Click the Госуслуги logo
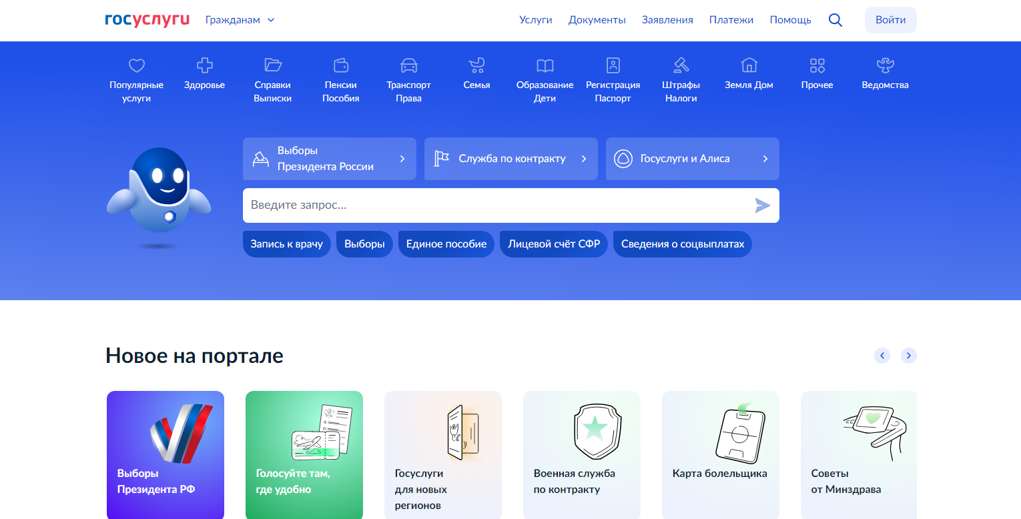Image resolution: width=1021 pixels, height=519 pixels. tap(147, 20)
